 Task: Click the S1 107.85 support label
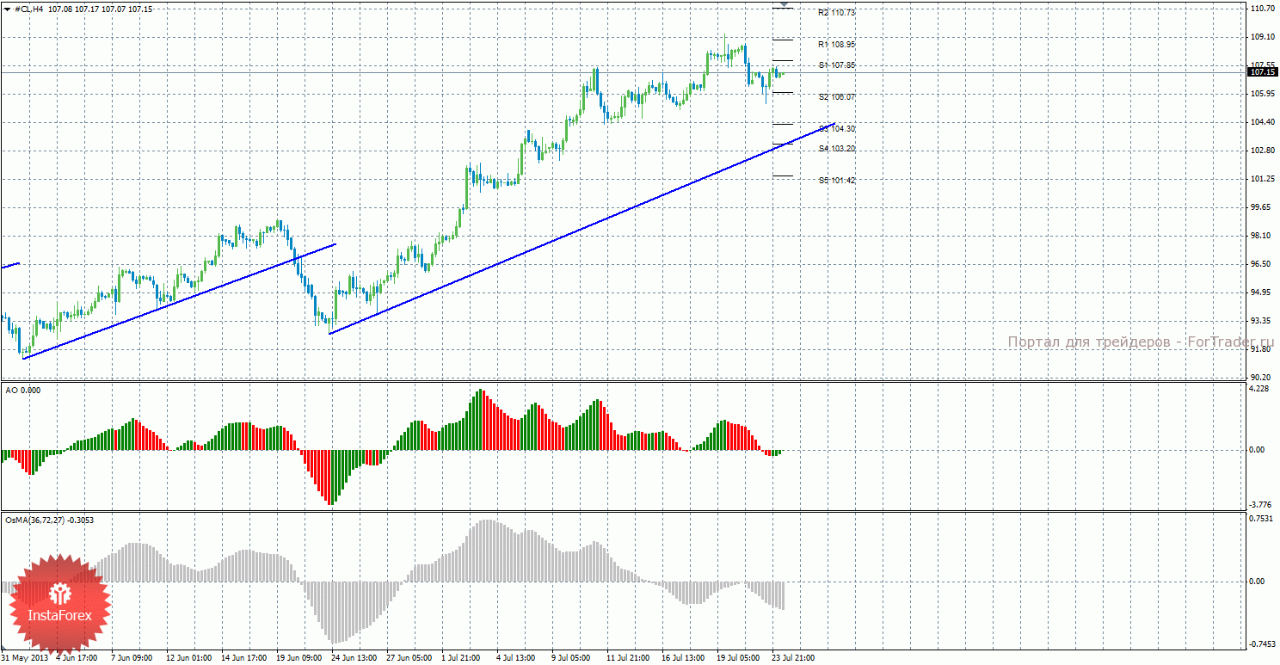click(837, 65)
